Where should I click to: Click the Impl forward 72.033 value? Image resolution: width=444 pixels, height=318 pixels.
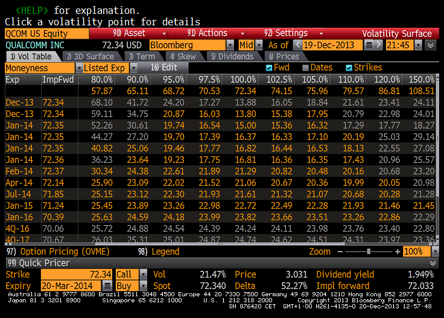click(x=420, y=286)
